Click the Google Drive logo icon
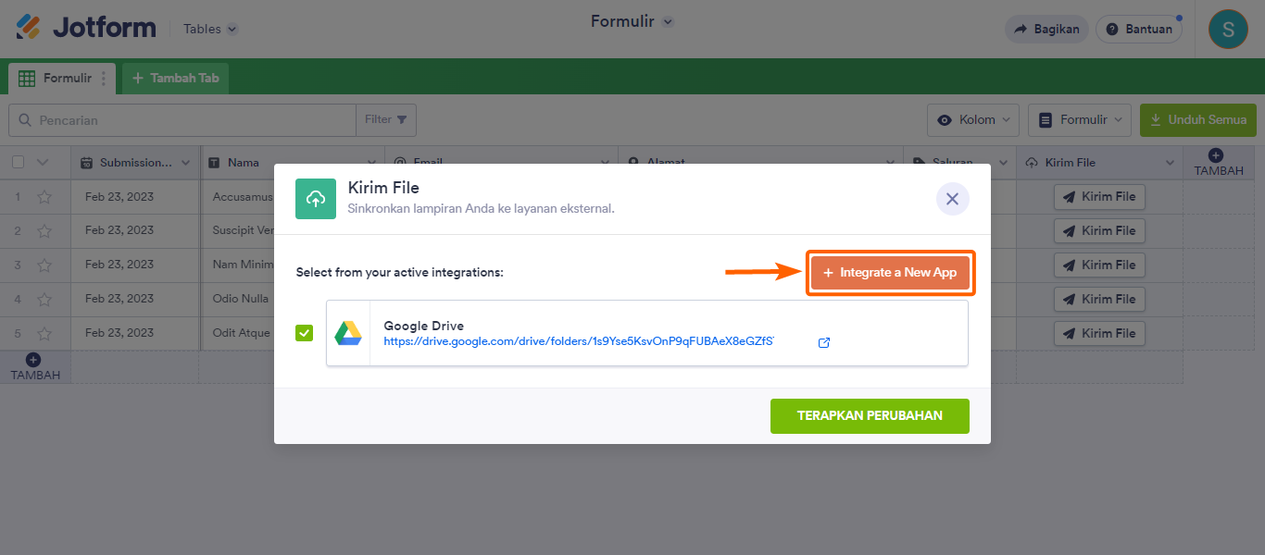Viewport: 1265px width, 555px height. point(348,333)
